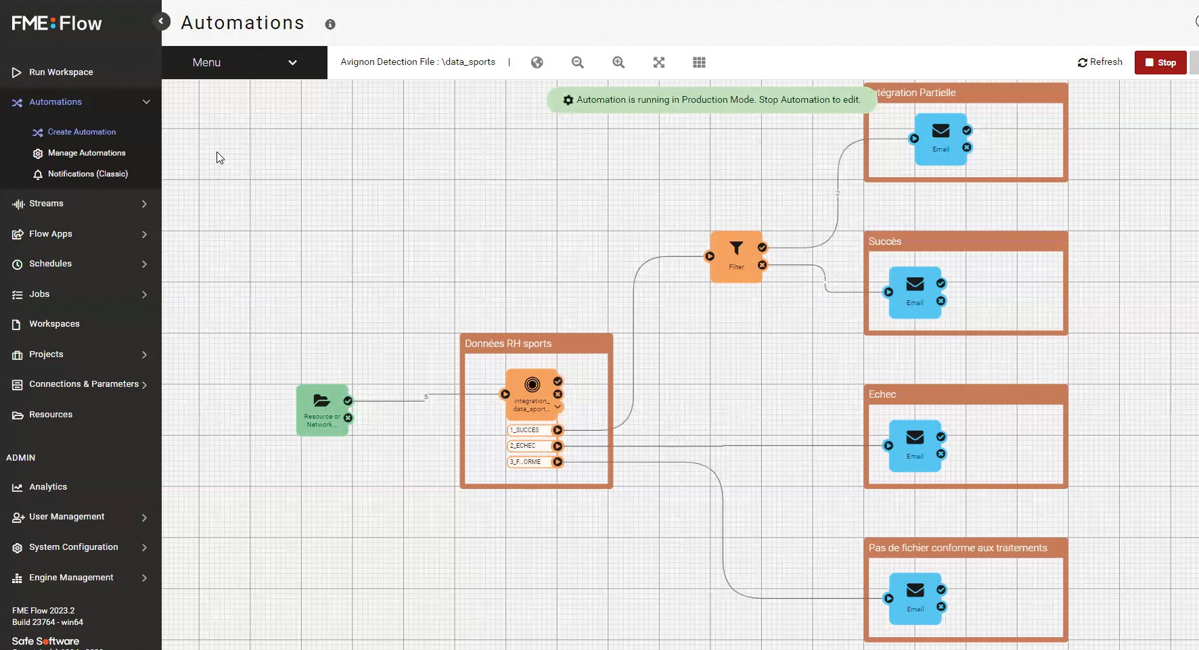Click the FME Flow 2023.2 version text
Image resolution: width=1199 pixels, height=650 pixels.
click(x=43, y=611)
